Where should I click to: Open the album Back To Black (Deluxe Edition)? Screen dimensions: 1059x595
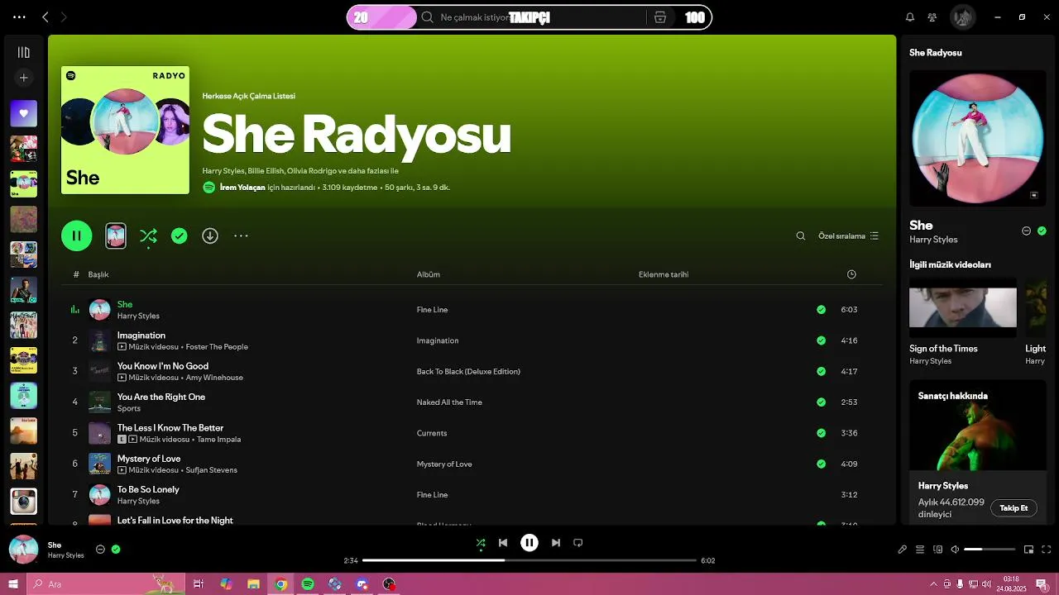(468, 372)
